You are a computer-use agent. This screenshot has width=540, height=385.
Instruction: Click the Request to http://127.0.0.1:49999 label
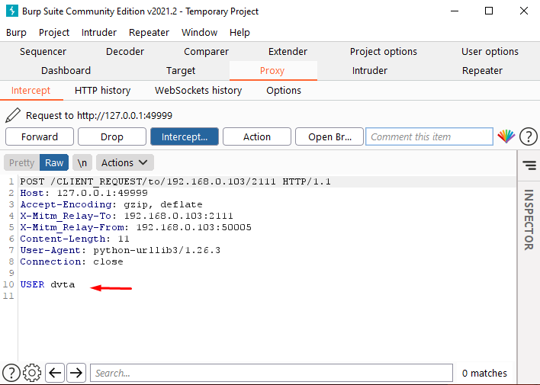click(x=99, y=115)
